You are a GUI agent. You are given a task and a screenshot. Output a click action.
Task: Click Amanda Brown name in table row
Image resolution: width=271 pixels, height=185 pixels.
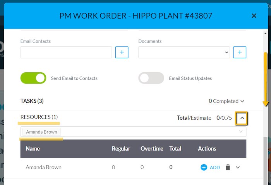(x=43, y=167)
